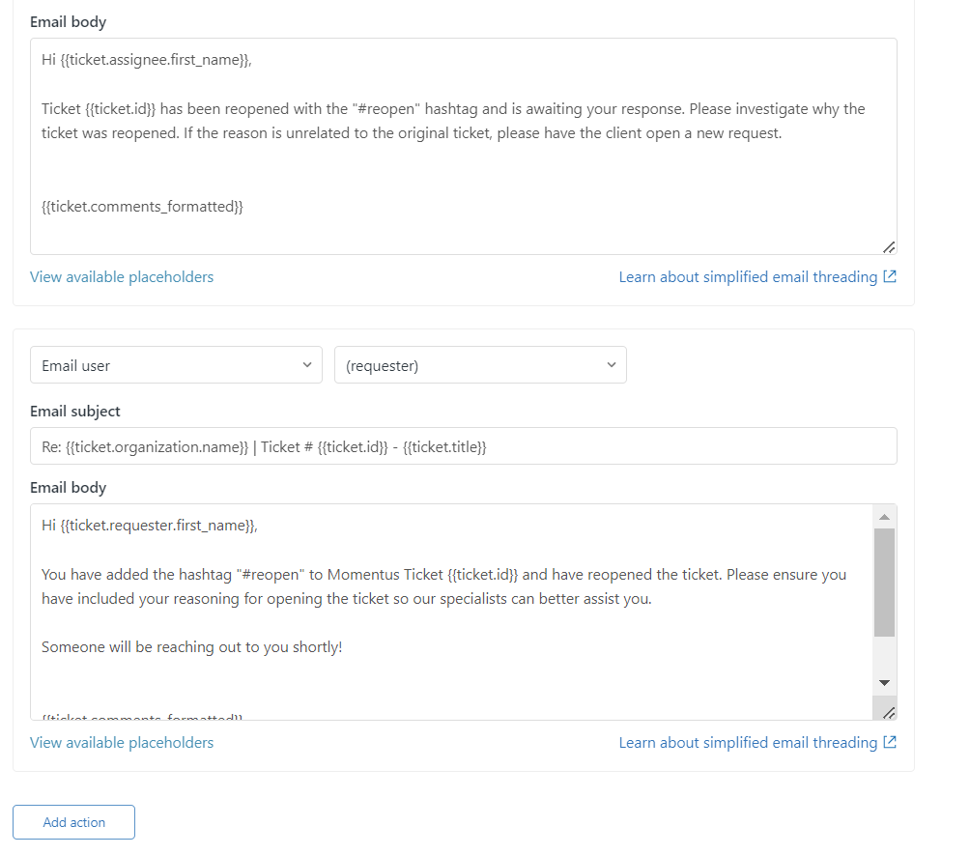Click the external link icon beside bottom threading link
Image resolution: width=970 pixels, height=855 pixels.
[891, 742]
